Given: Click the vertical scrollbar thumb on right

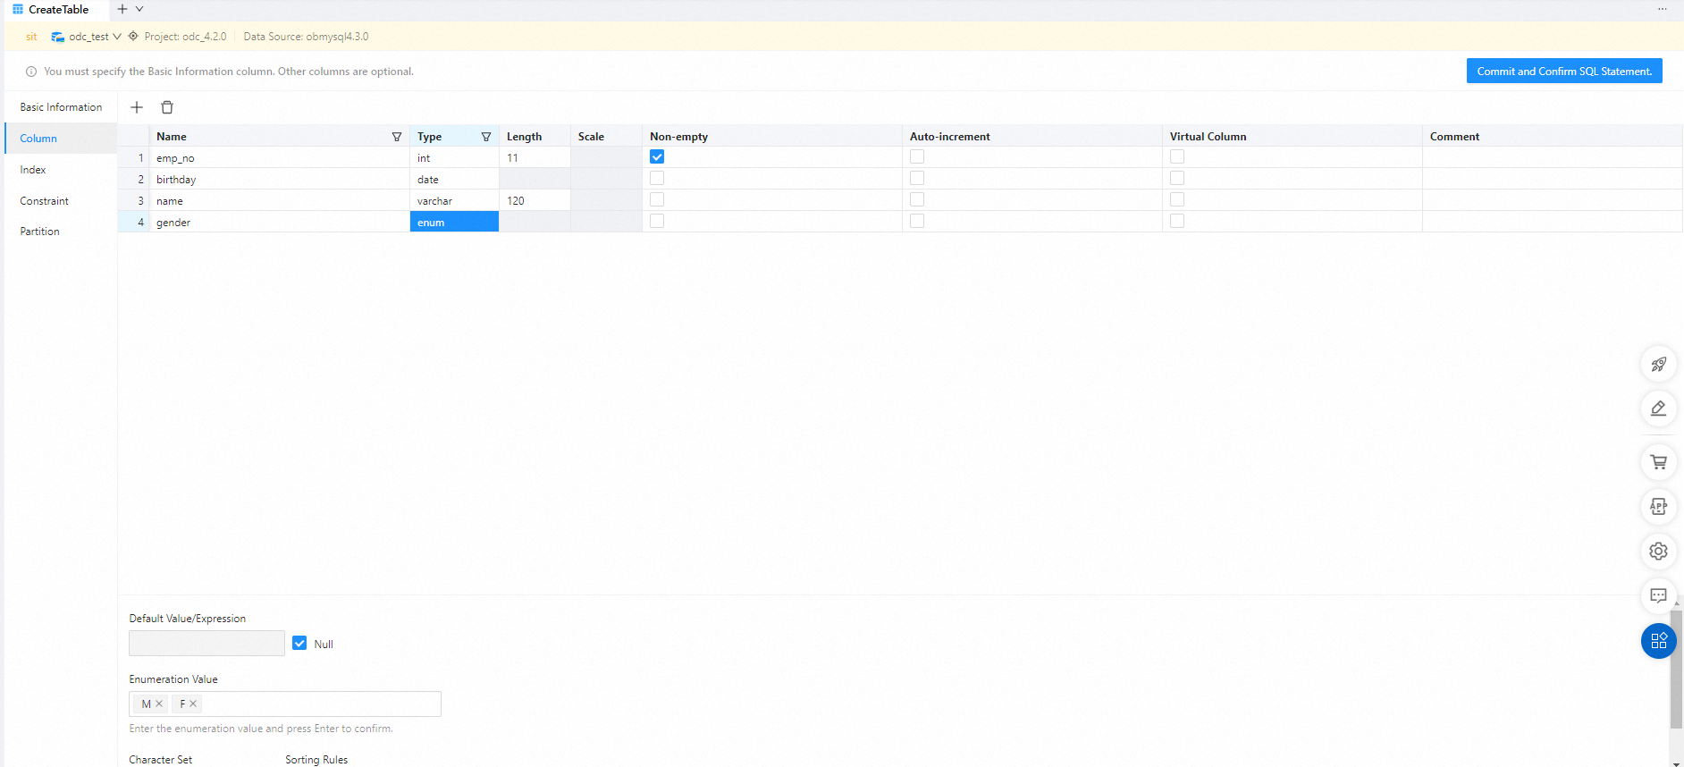Looking at the screenshot, I should 1676,670.
